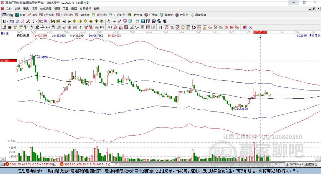Click the 极反通道 indicator name

[23, 35]
